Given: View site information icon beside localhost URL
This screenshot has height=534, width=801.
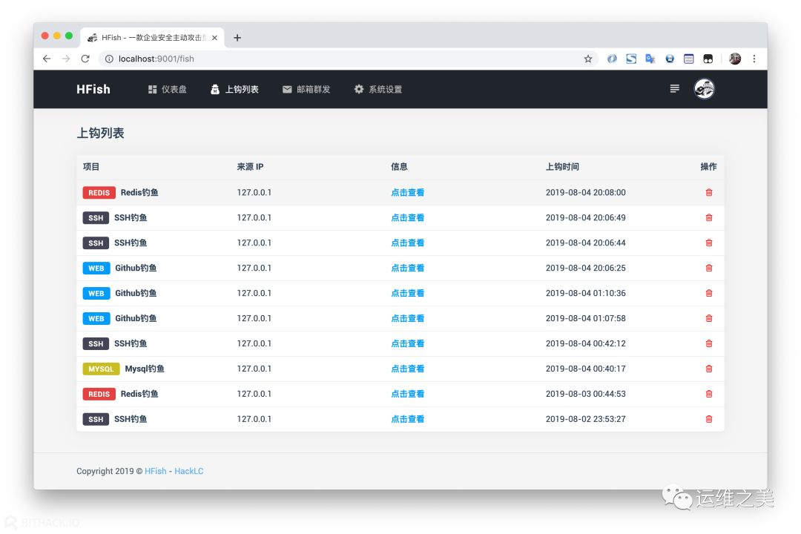Looking at the screenshot, I should click(x=109, y=59).
